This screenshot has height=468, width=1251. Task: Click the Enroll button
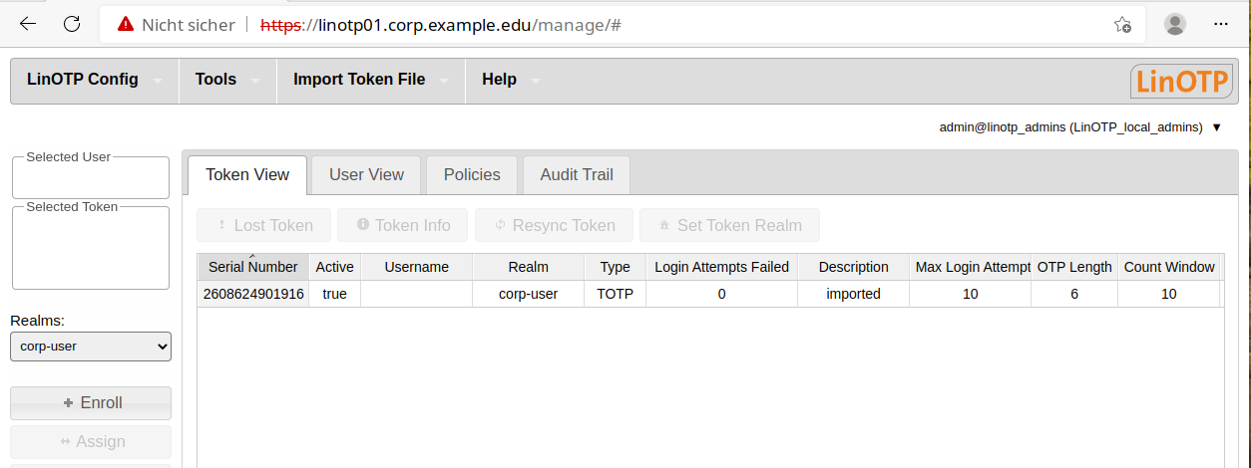(91, 402)
